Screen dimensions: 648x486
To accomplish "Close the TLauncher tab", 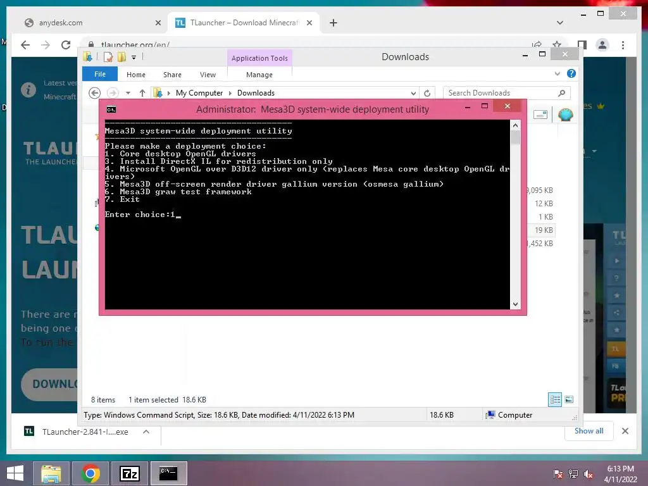I will tap(309, 23).
